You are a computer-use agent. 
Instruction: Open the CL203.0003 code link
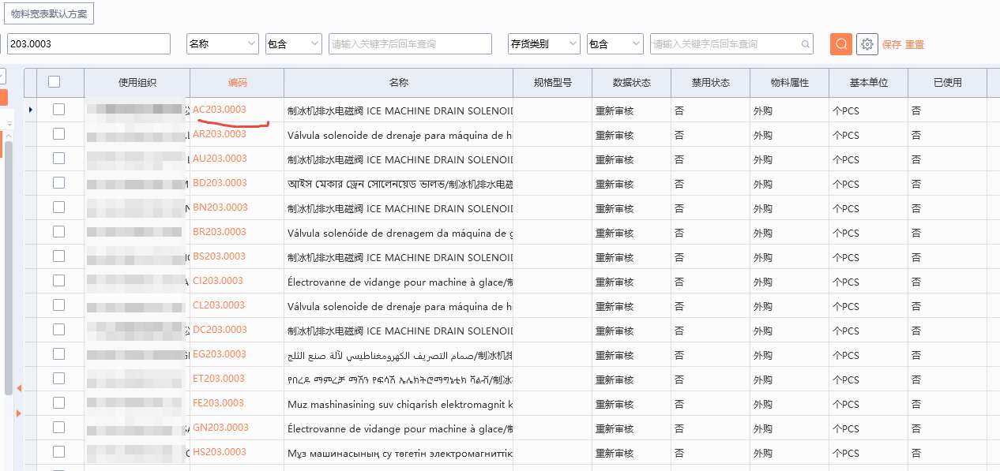(219, 305)
